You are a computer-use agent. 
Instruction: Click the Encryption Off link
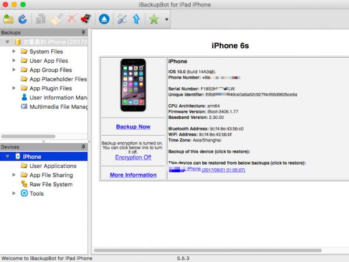133,157
